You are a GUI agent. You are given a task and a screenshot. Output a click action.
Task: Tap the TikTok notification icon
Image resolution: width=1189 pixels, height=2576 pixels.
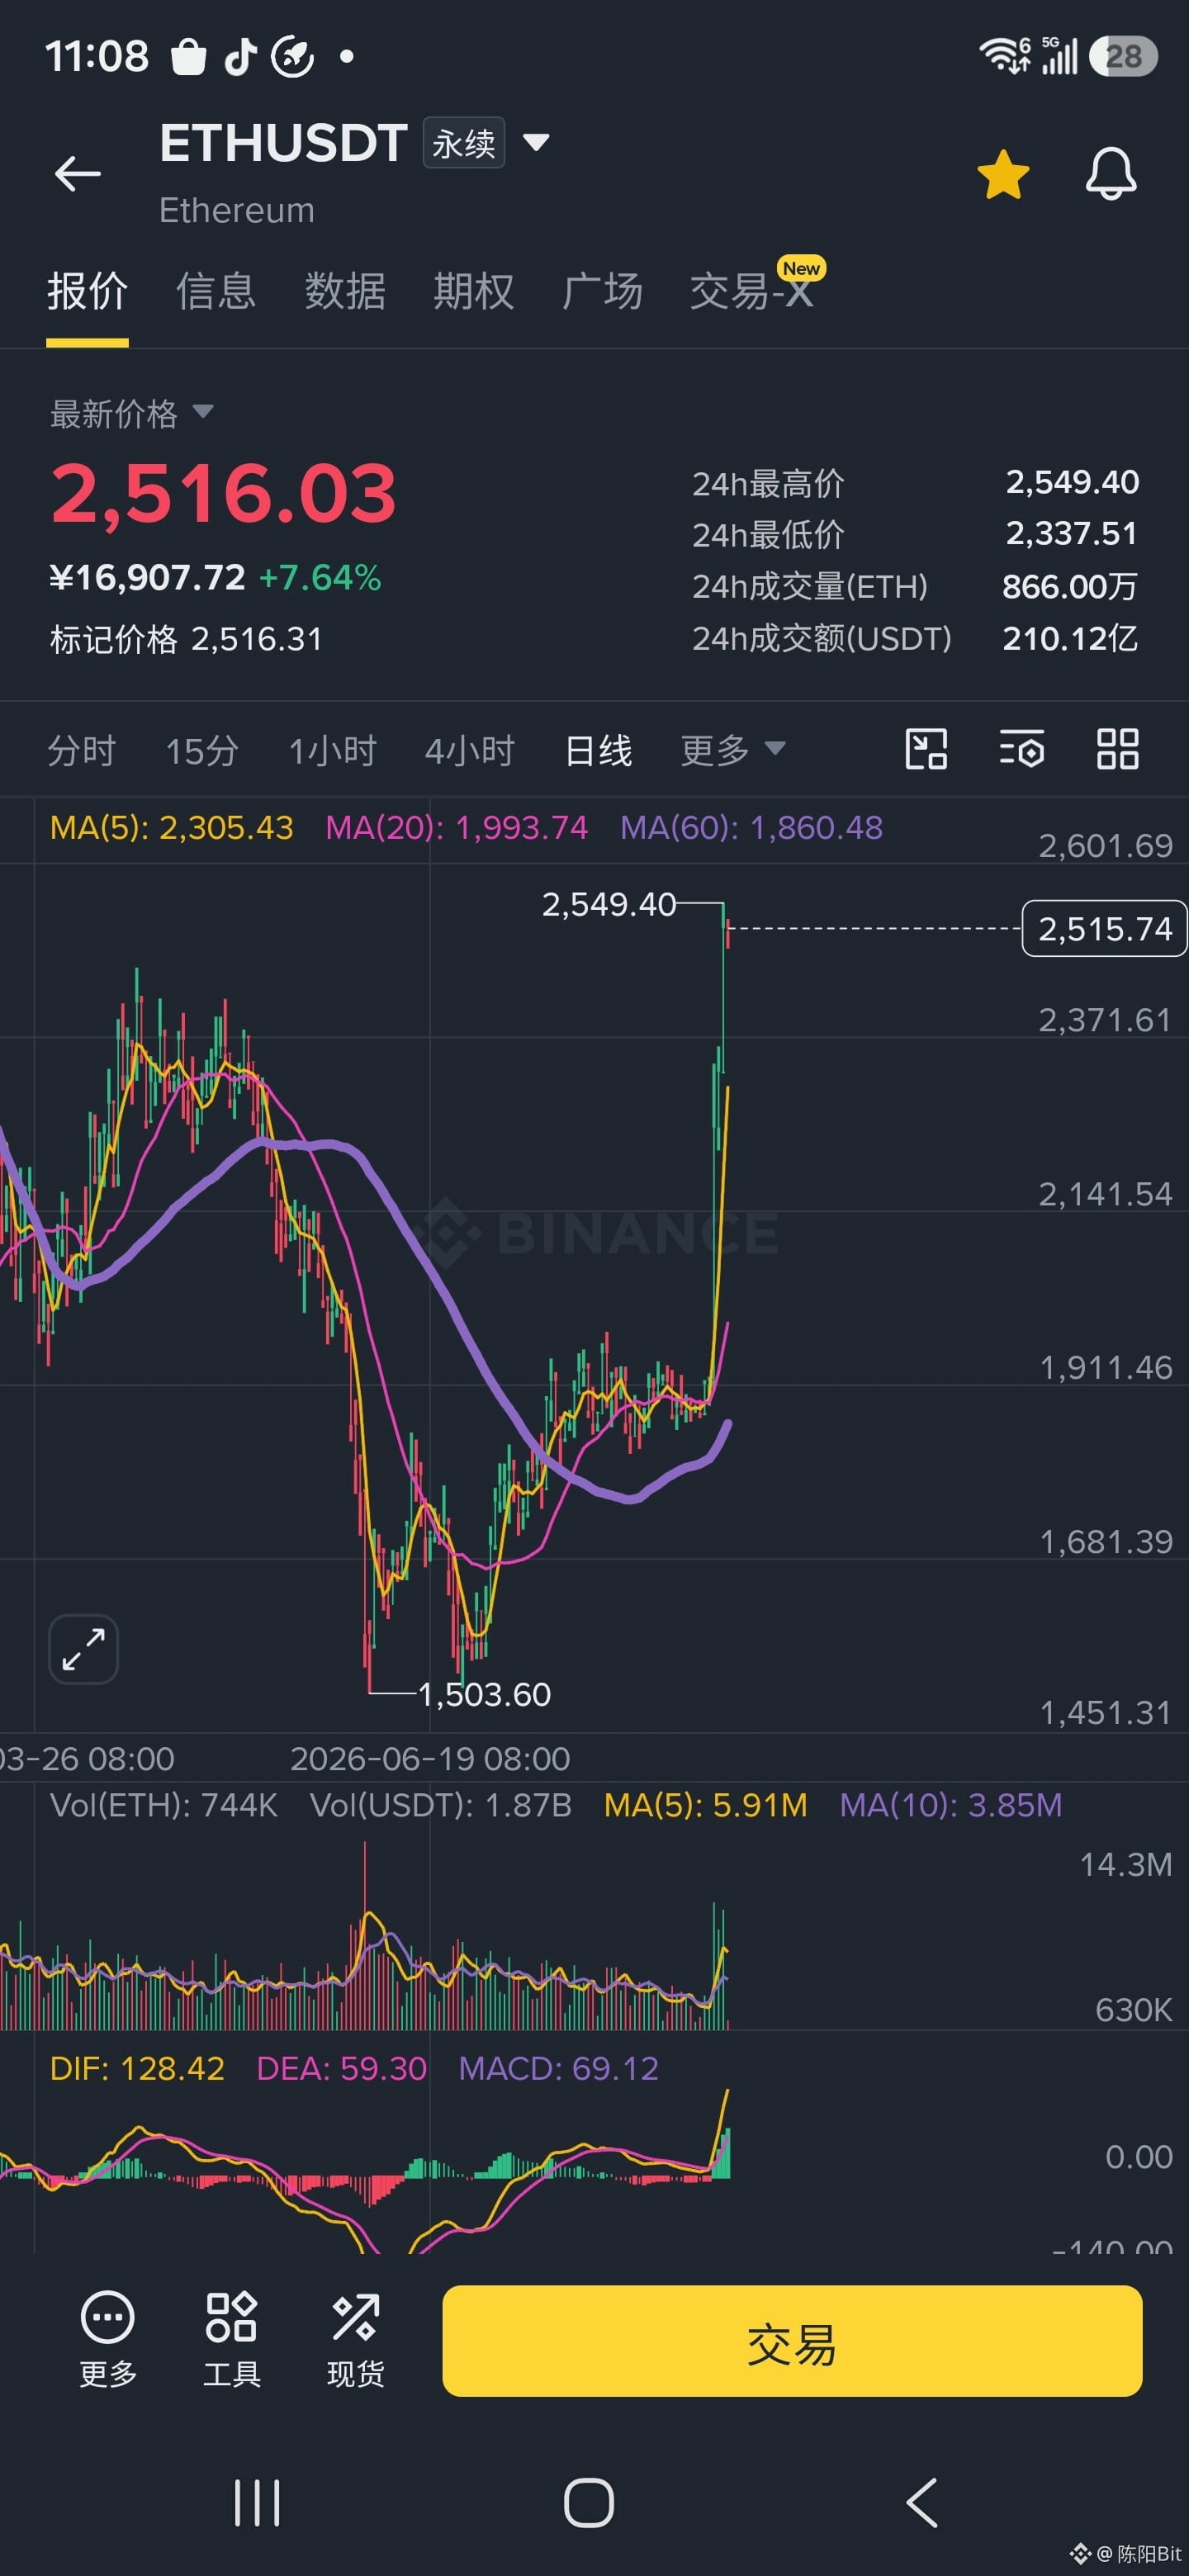[x=240, y=56]
